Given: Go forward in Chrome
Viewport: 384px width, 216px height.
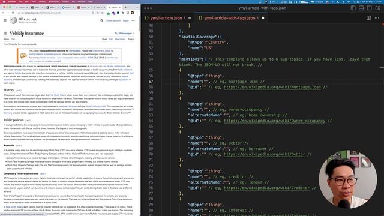Looking at the screenshot, I should [8, 13].
